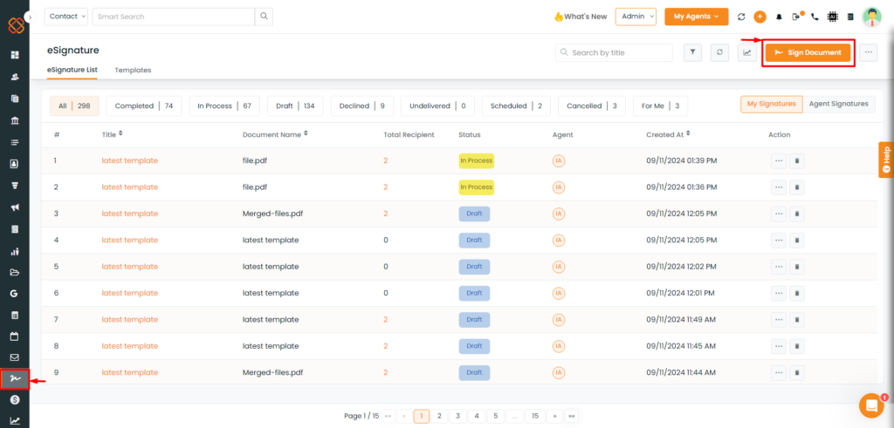Open the user avatar profile picture

tap(872, 17)
